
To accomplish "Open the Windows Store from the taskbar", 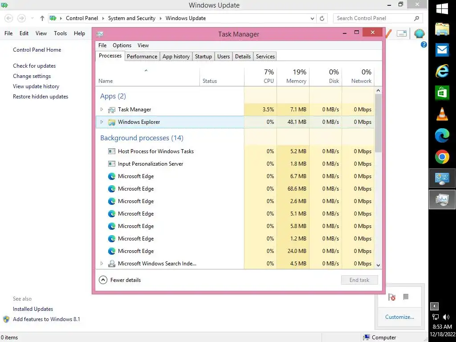I will tap(442, 93).
